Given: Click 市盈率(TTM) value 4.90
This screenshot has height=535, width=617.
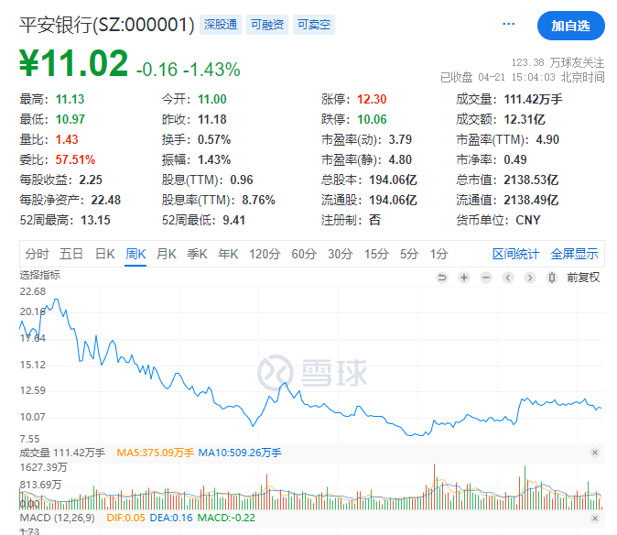Looking at the screenshot, I should 547,139.
